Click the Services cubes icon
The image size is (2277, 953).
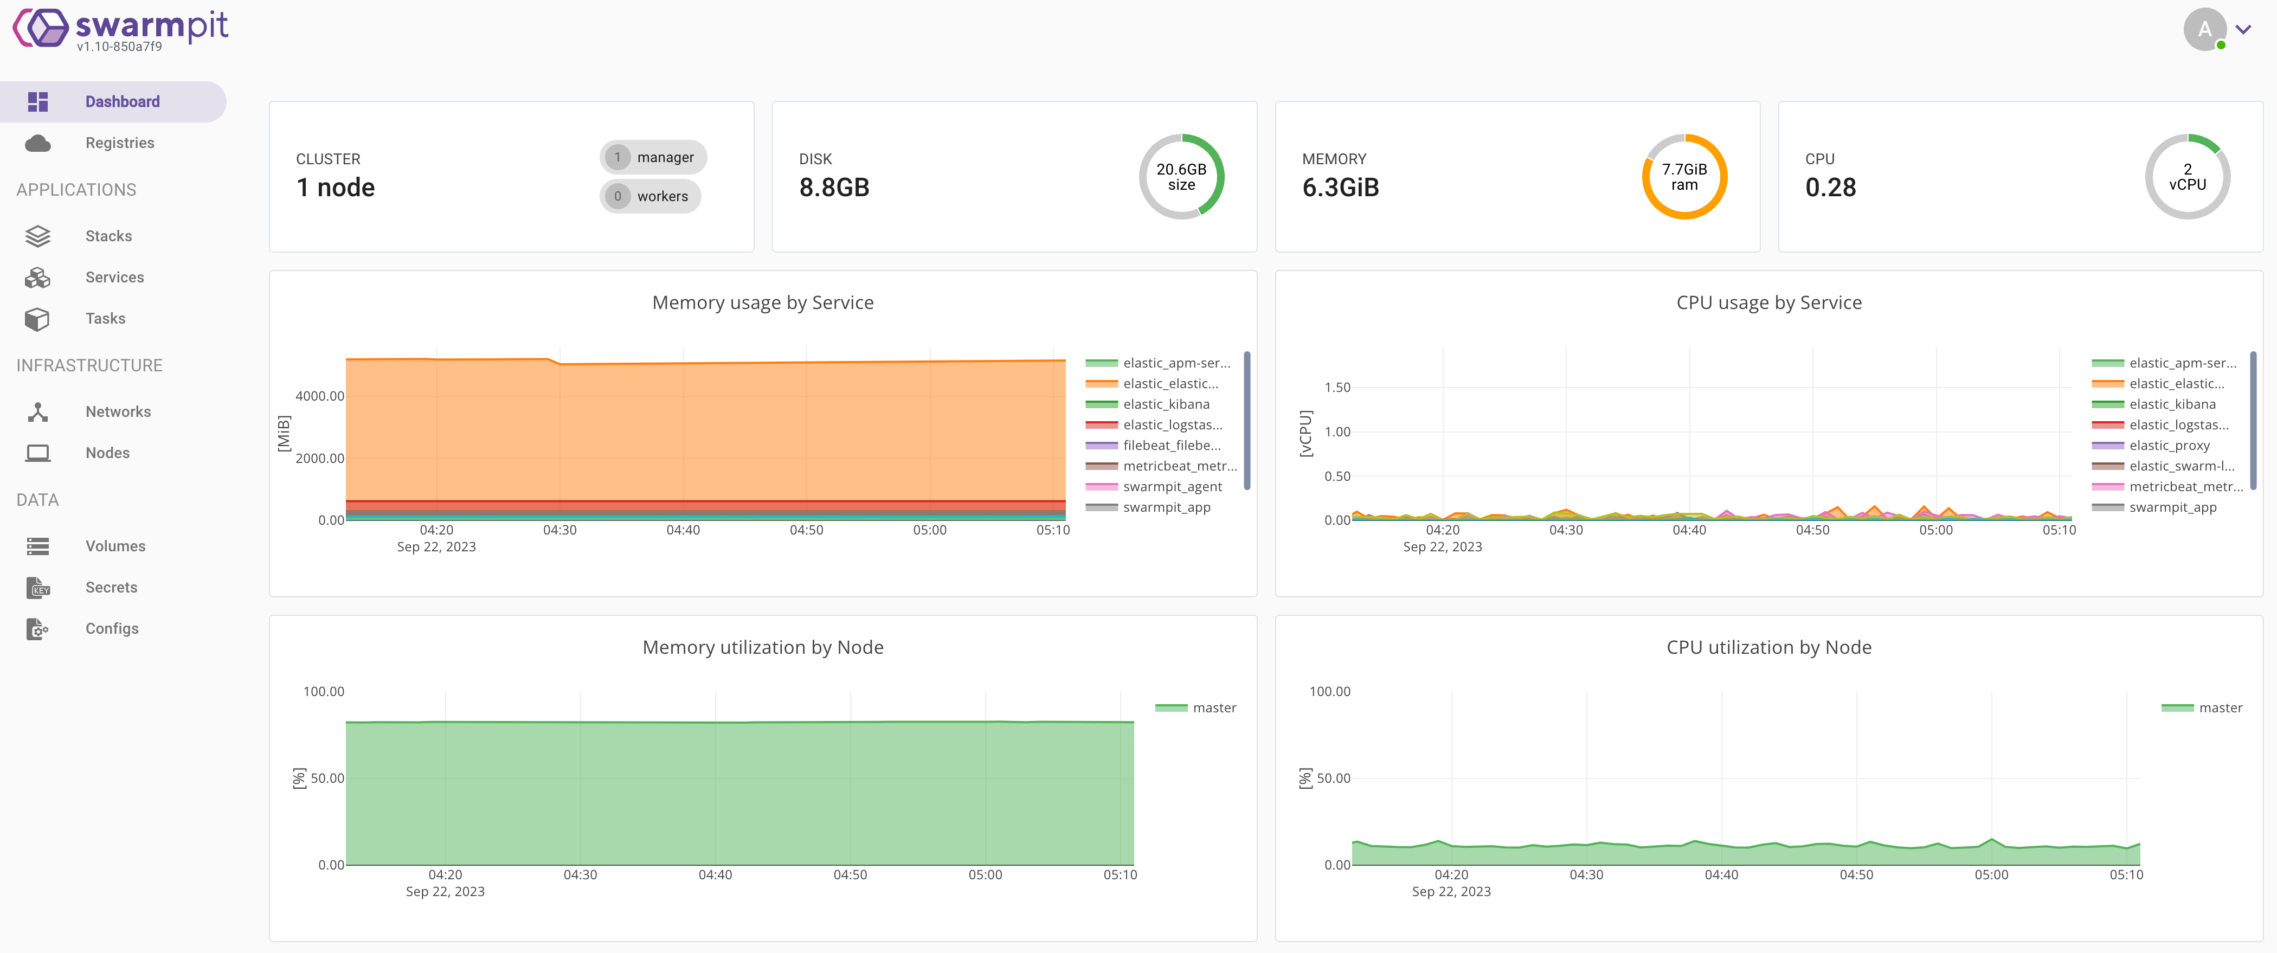tap(37, 278)
